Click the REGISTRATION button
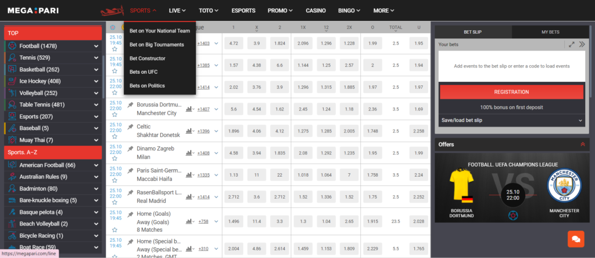 coord(511,92)
